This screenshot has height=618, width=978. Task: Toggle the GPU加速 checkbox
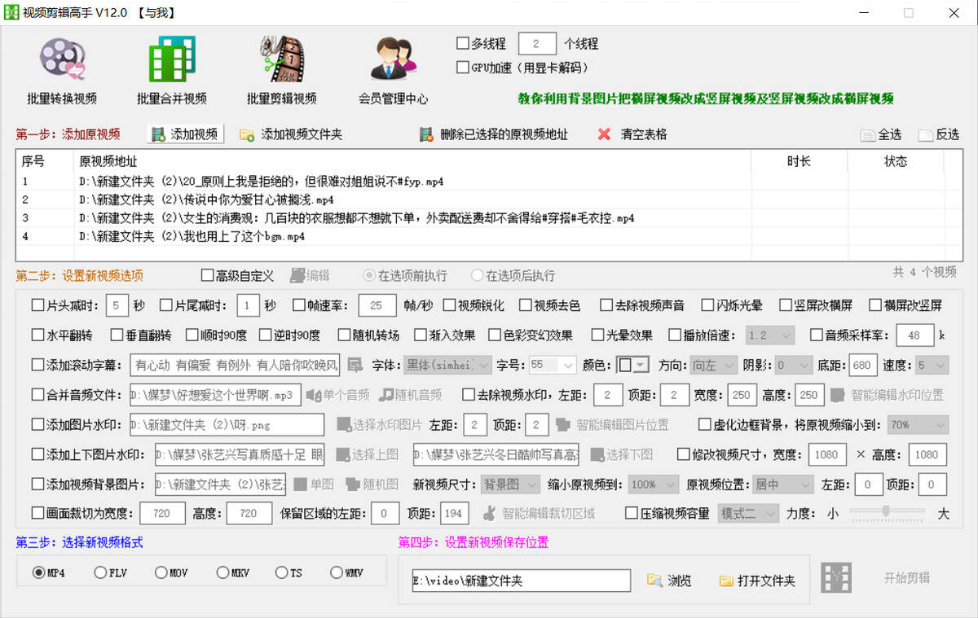[x=463, y=68]
